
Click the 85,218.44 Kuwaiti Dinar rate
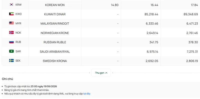pos(151,14)
